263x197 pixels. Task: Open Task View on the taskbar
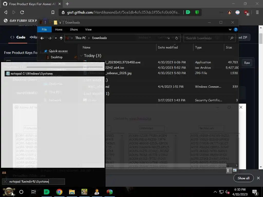pos(34,192)
